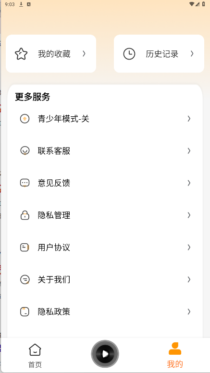Tap the star icon for 我的收藏
The image size is (210, 373).
(21, 54)
